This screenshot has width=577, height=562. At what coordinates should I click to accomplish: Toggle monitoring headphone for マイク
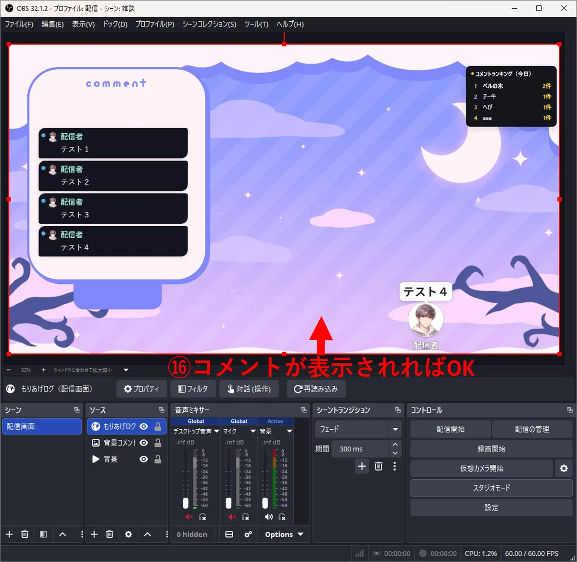coord(246,516)
